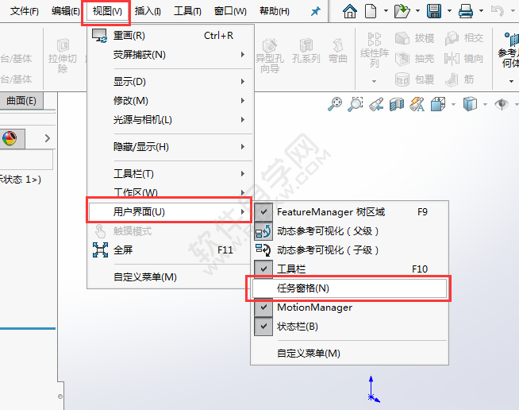
Task: Click the 拉伸切除 Extruded Cut tool
Action: 63,56
